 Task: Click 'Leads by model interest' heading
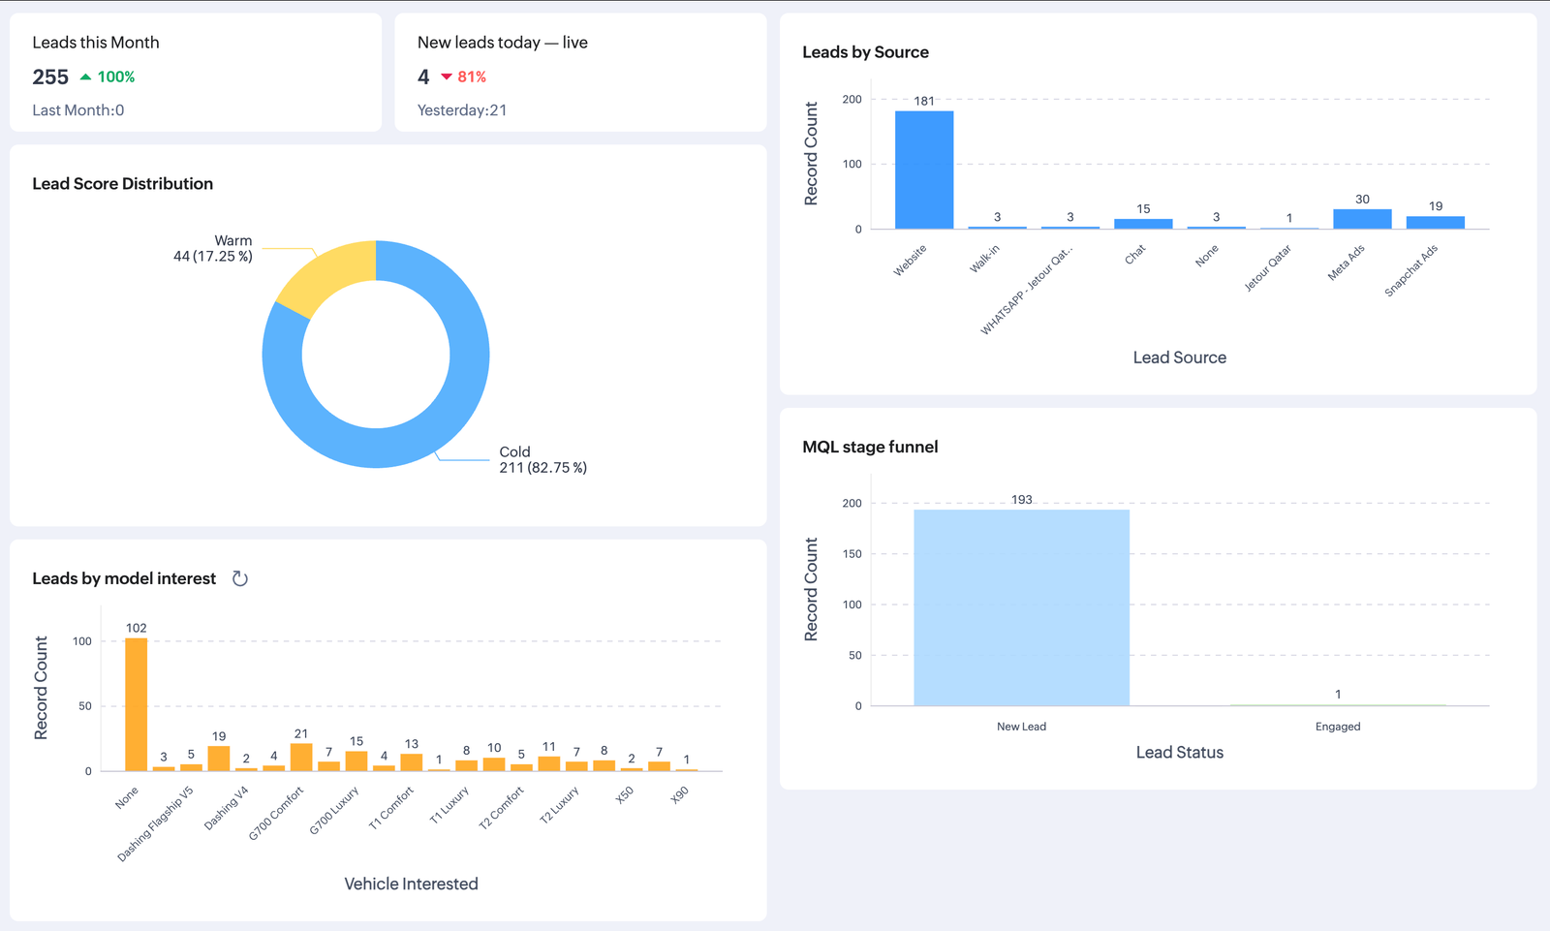pyautogui.click(x=124, y=578)
